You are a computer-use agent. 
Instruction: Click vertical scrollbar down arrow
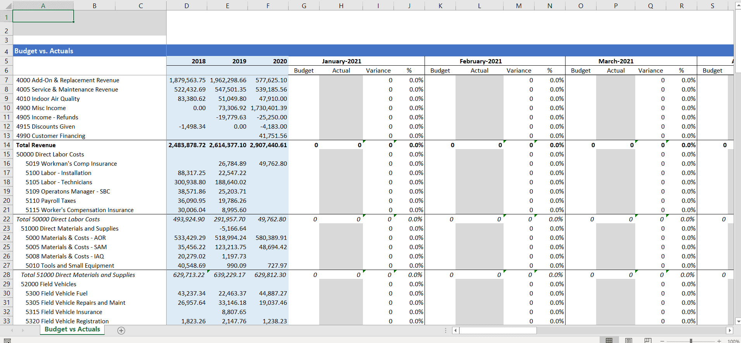coord(738,321)
